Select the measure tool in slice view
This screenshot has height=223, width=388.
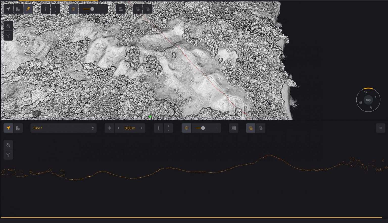(18, 128)
